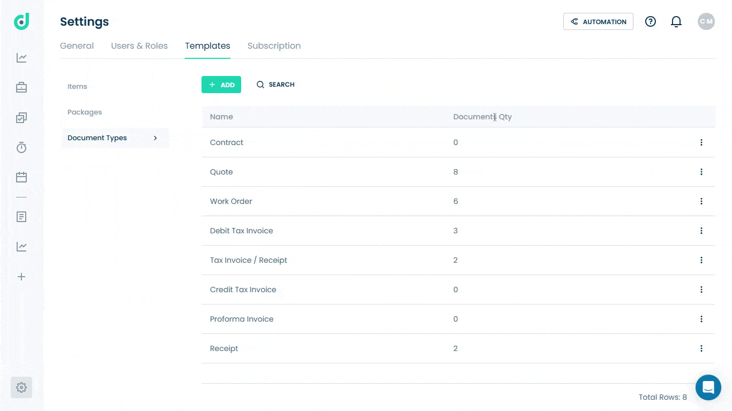
Task: Open the checklist tasks icon in sidebar
Action: coord(21,118)
